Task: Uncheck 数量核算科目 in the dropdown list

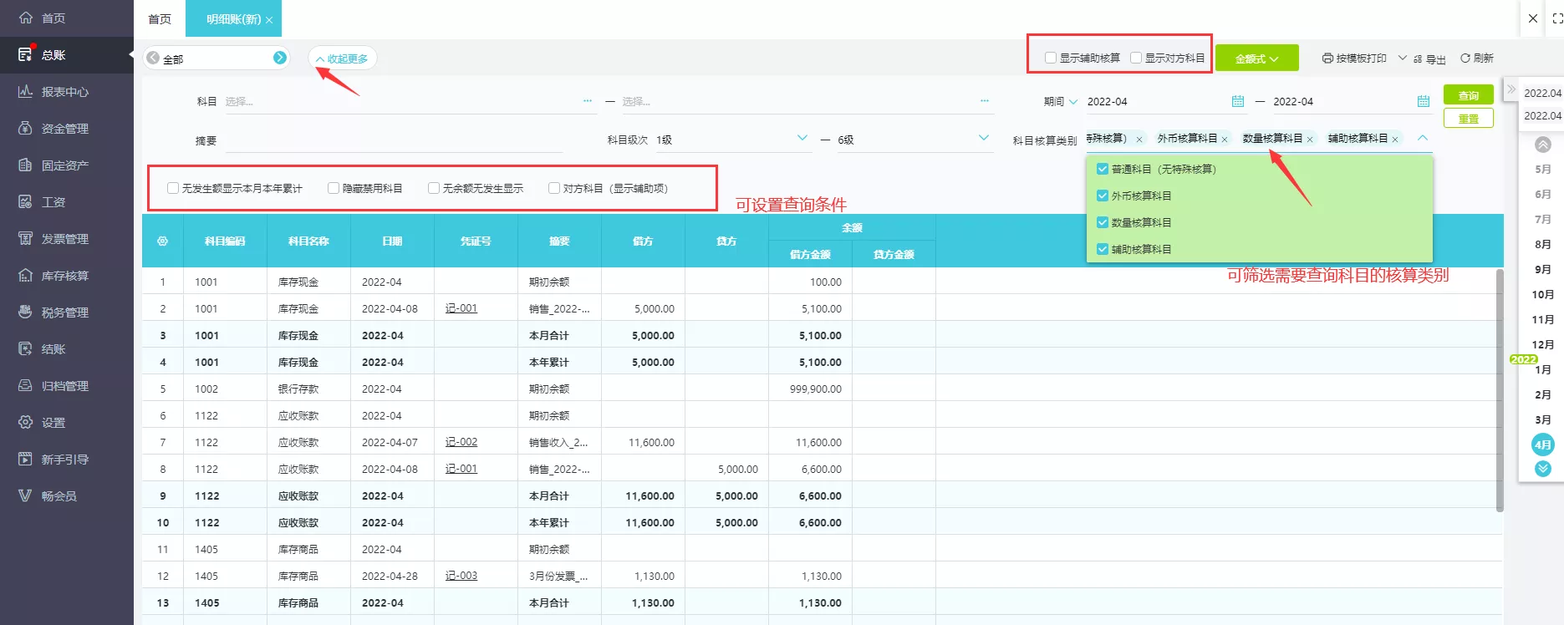Action: point(1103,222)
